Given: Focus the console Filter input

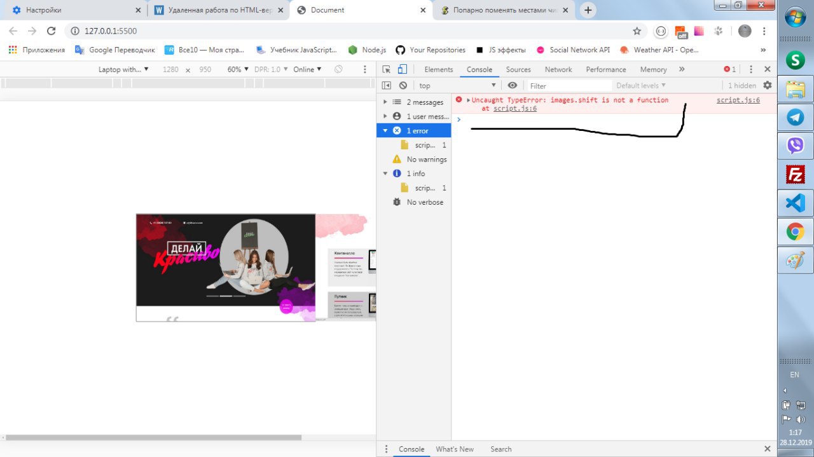Looking at the screenshot, I should pos(570,85).
